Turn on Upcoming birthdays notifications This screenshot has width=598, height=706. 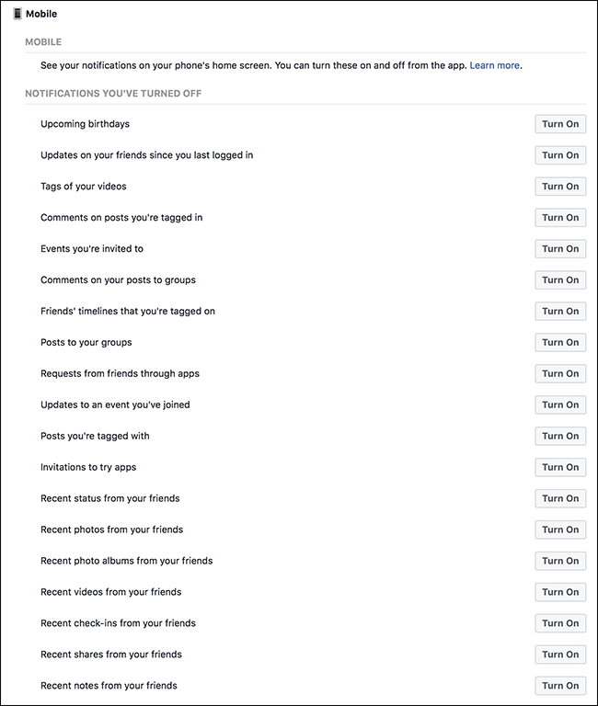tap(560, 124)
